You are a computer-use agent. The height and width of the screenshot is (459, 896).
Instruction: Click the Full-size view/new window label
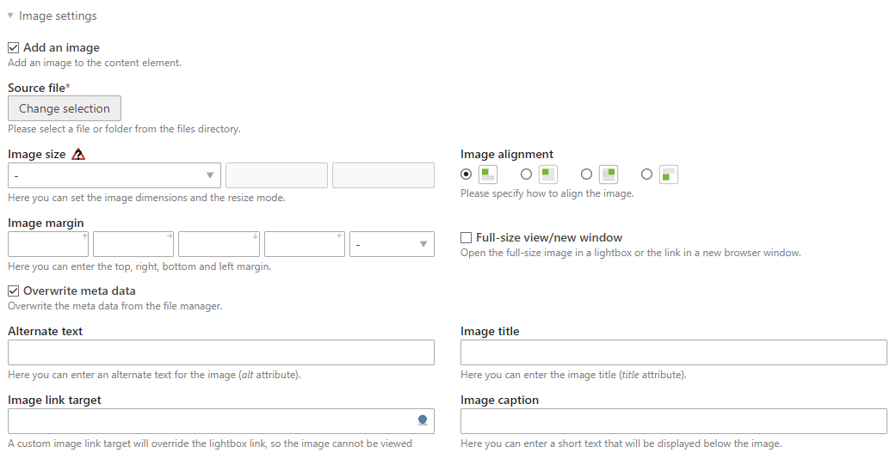pos(549,237)
